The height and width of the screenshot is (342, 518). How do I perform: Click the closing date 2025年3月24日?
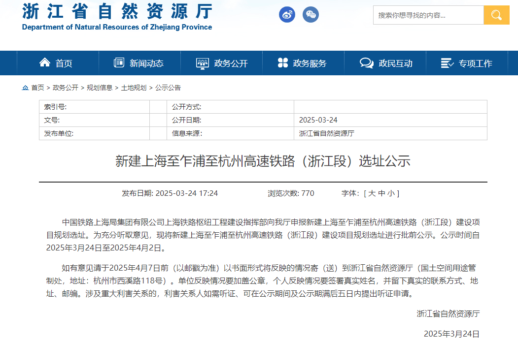pos(451,334)
